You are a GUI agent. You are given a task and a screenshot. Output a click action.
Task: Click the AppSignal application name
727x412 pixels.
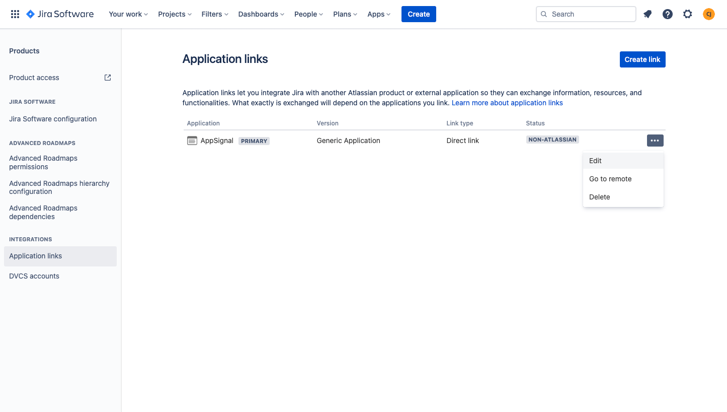[x=217, y=141]
